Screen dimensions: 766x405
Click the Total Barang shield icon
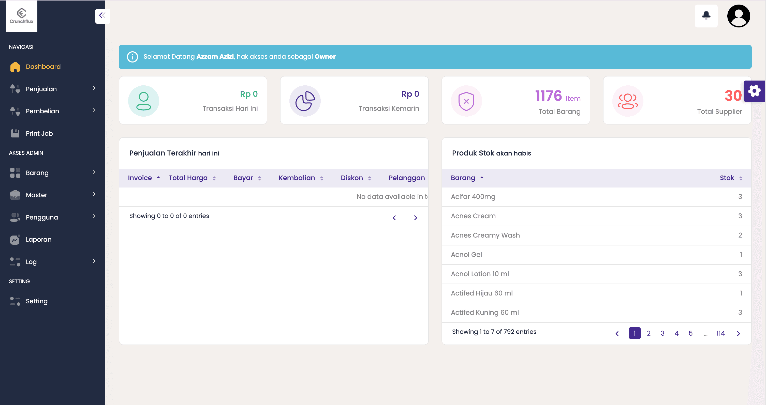click(466, 101)
